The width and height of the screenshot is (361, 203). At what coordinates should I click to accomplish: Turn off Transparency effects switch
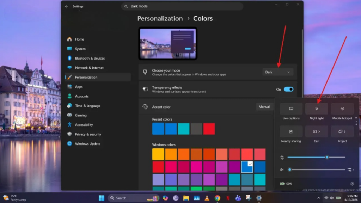(x=288, y=89)
